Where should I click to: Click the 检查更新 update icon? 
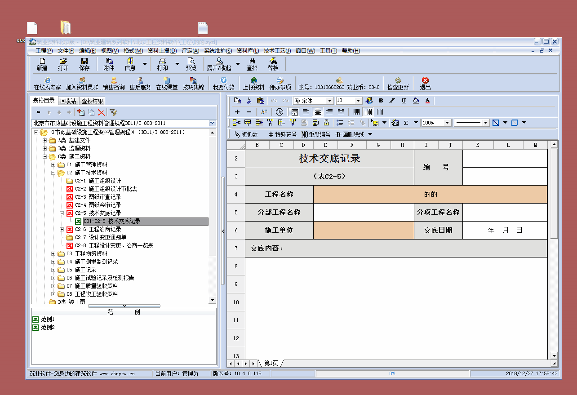click(398, 84)
